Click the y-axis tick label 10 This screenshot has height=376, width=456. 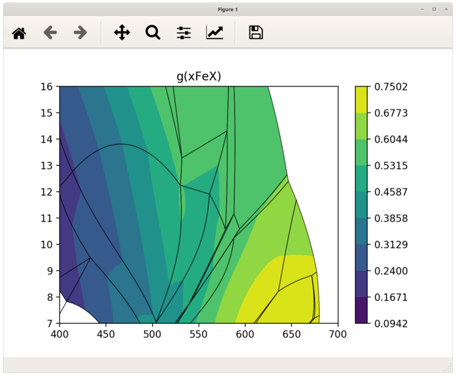[x=46, y=244]
